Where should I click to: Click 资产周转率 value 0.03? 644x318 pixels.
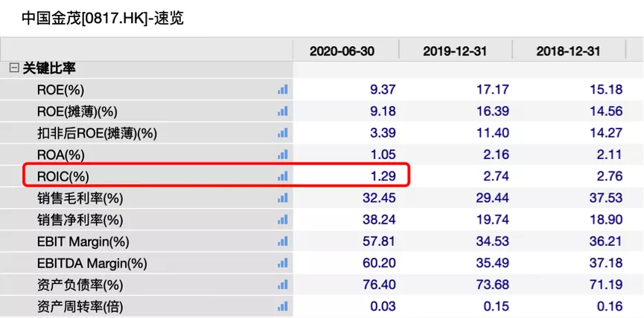click(382, 306)
